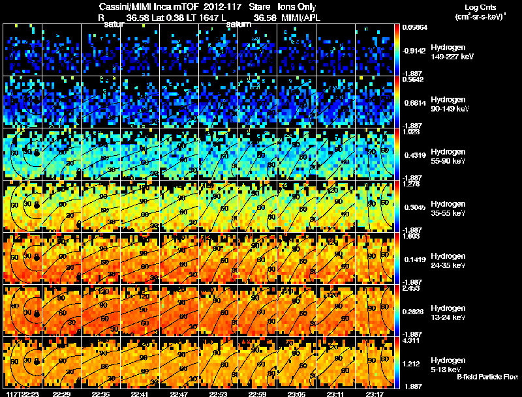Click the color scale for Hydrogen 5-13 keV
This screenshot has width=522, height=397.
tap(397, 362)
